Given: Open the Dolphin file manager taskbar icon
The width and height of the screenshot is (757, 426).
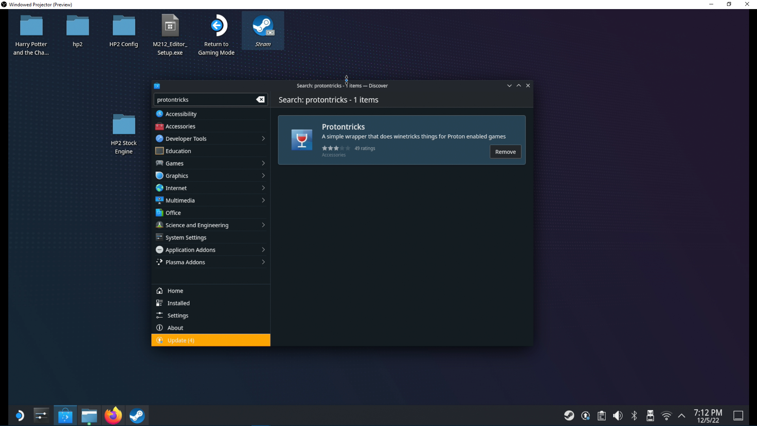Looking at the screenshot, I should click(89, 415).
